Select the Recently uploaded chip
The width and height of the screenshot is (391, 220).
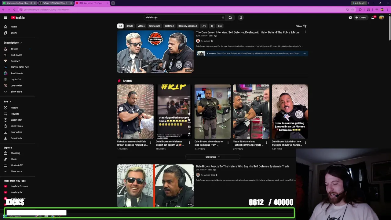coord(188,26)
